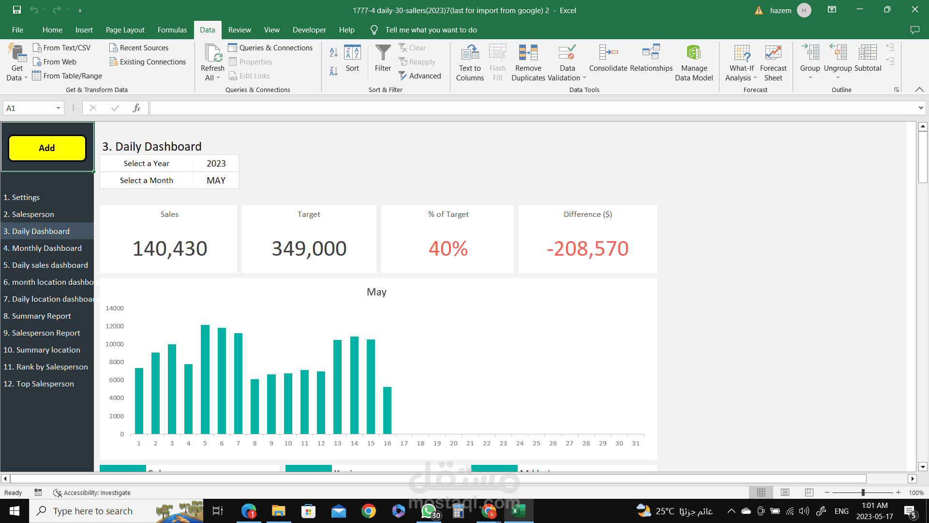
Task: Click zoom out minus button
Action: click(x=827, y=492)
